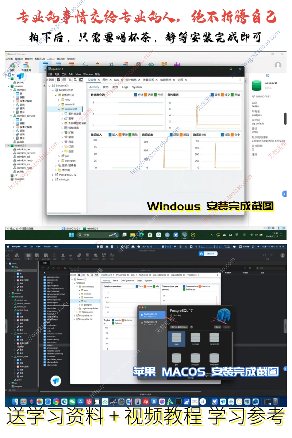Screen dimensions: 292x438
Task: Select the template1 database icon in Postgres.app
Action: coord(214,359)
